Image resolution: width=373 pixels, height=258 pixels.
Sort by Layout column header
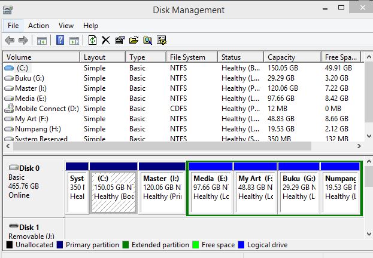tap(102, 57)
